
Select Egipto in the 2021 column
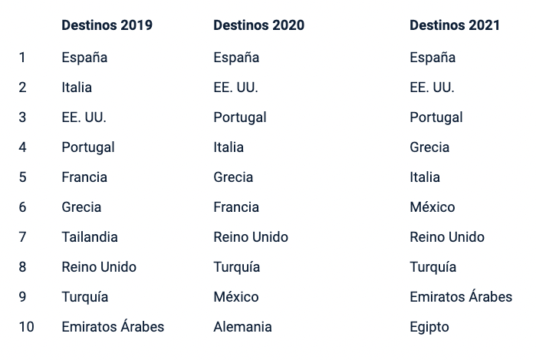429,328
